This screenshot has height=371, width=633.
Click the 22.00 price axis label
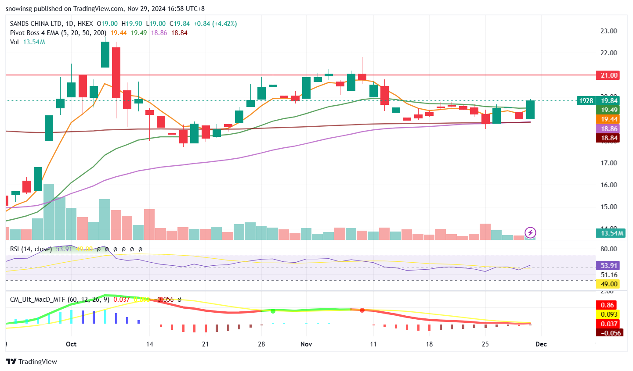[608, 53]
